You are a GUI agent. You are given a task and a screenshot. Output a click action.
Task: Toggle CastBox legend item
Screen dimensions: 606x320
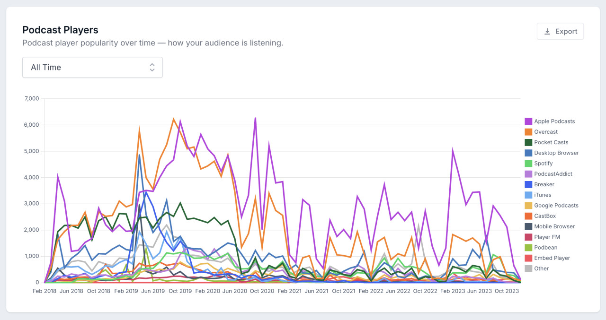point(544,216)
